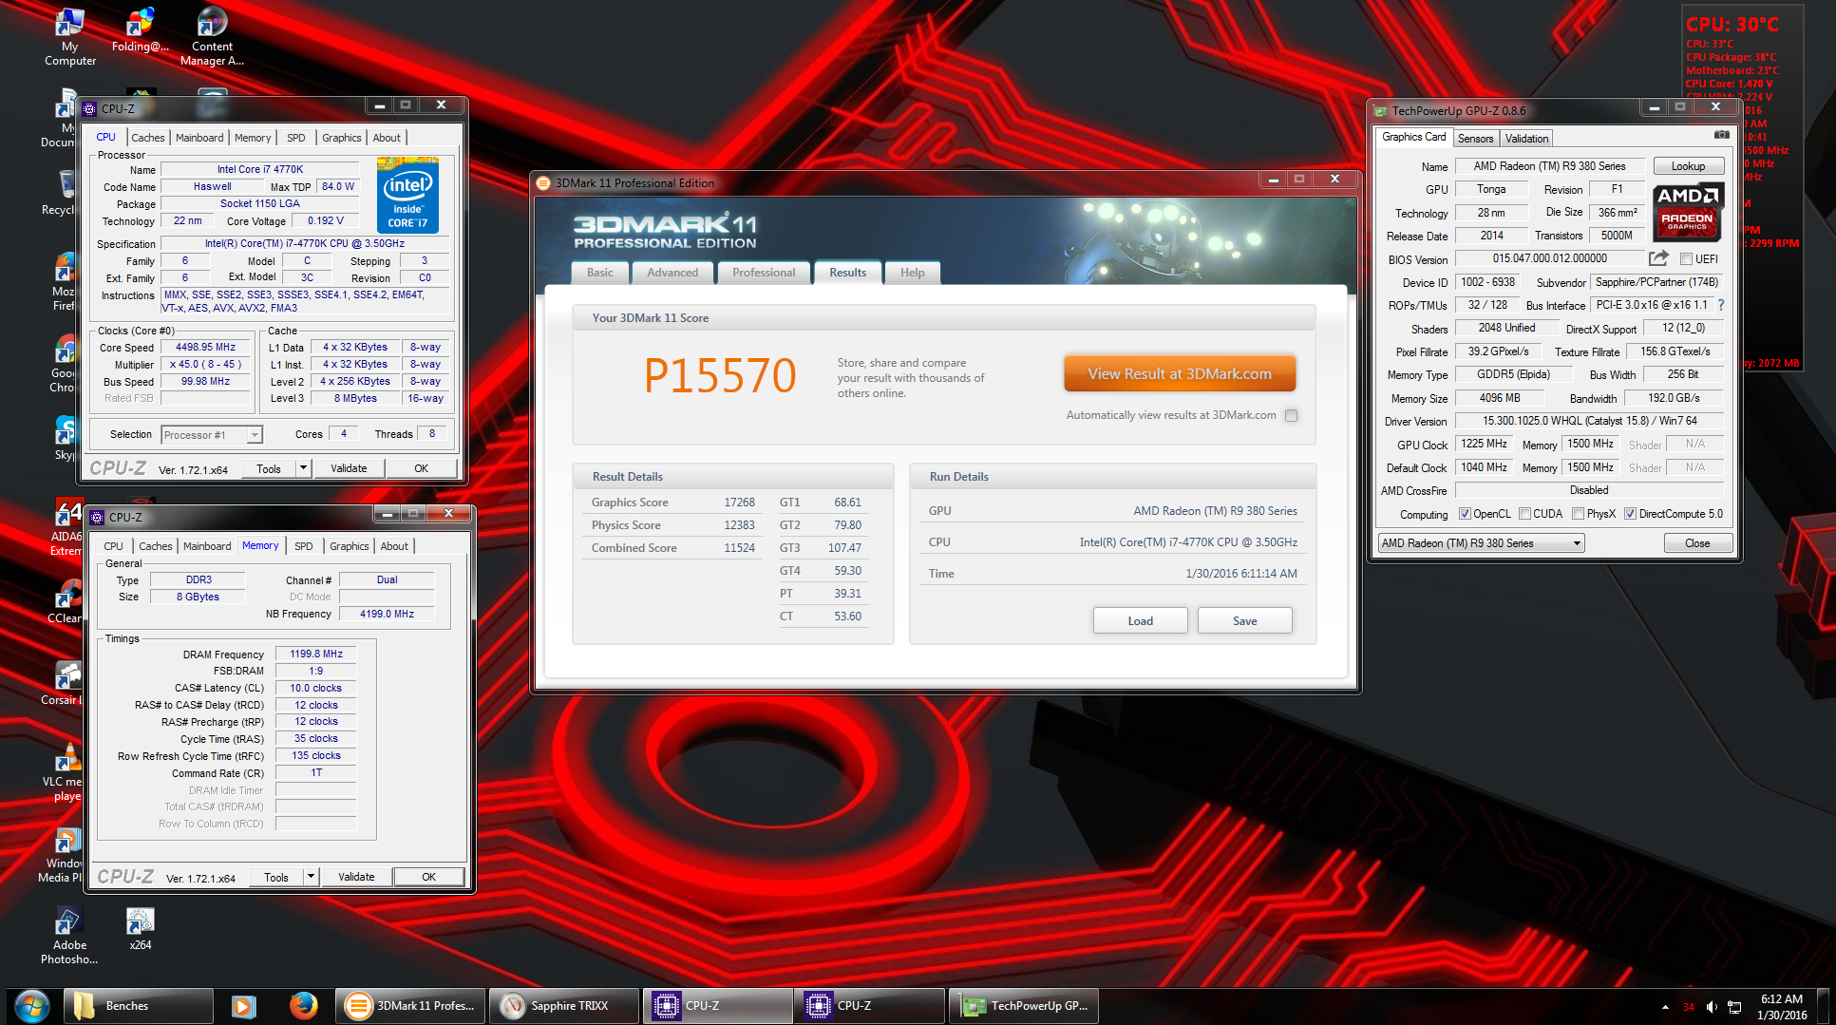Click the volume speaker tray icon
The height and width of the screenshot is (1025, 1836).
(x=1712, y=1007)
